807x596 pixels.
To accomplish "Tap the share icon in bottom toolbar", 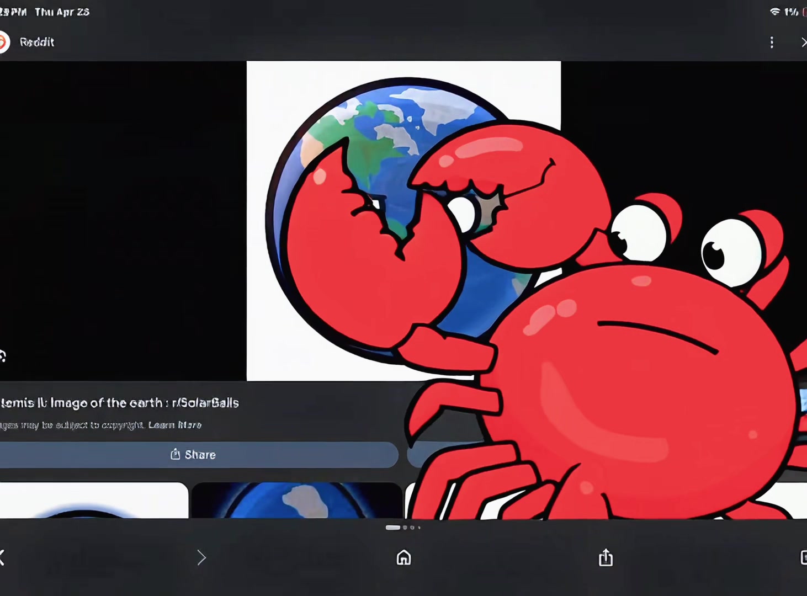I will point(606,557).
